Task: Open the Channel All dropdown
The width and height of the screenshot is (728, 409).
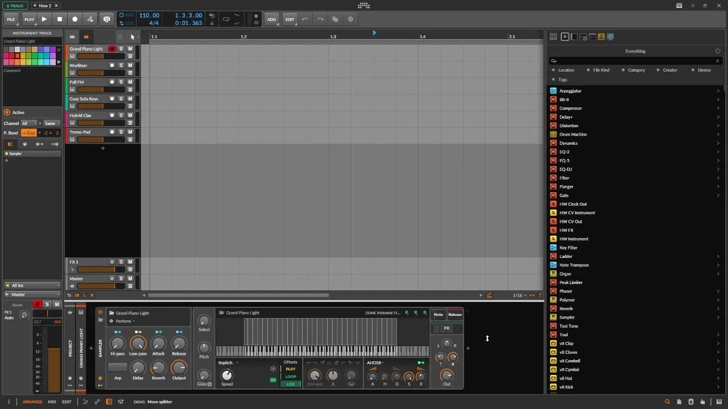Action: (28, 123)
